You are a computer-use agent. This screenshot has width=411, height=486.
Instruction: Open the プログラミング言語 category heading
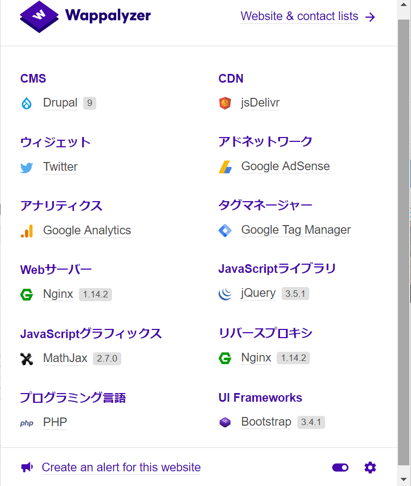tap(73, 398)
